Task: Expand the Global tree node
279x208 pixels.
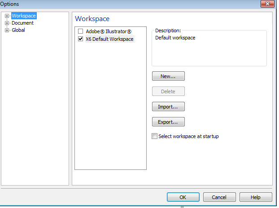Action: (x=7, y=30)
